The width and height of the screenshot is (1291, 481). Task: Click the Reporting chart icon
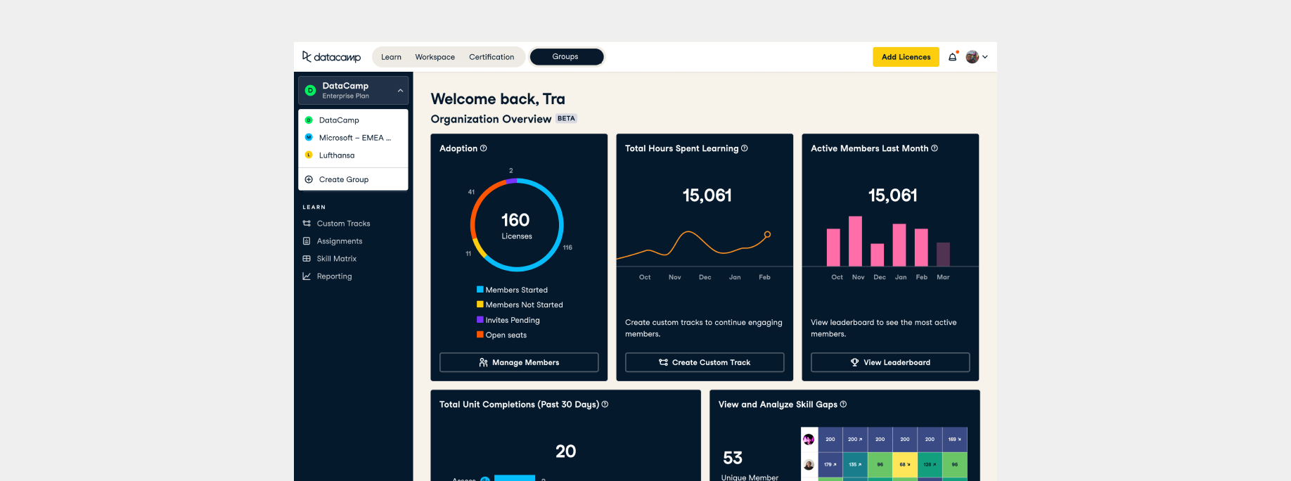[x=307, y=276]
